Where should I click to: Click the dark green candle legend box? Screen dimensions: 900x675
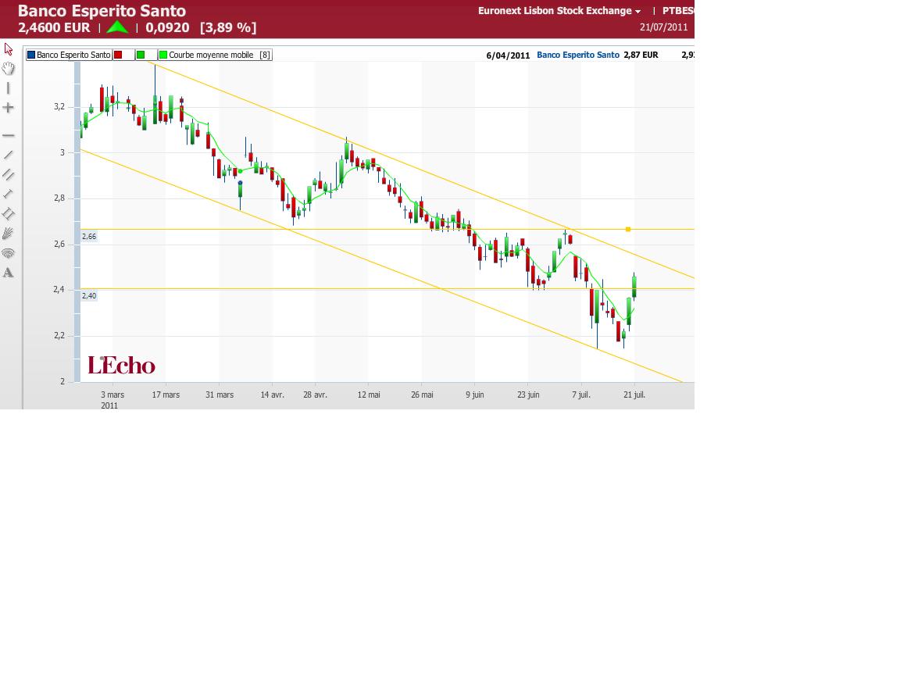(x=141, y=55)
